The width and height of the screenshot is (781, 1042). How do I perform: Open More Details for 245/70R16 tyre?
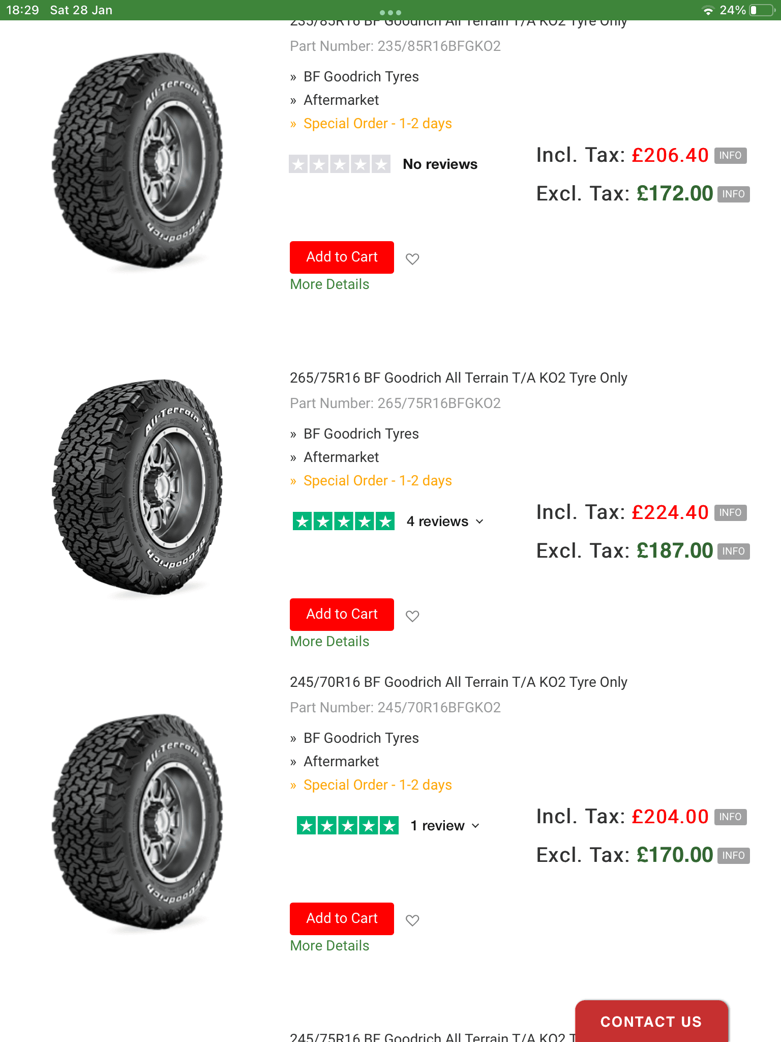pyautogui.click(x=329, y=946)
